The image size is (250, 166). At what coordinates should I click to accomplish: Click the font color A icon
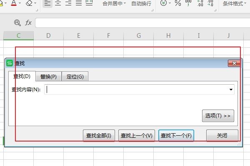tap(14, 3)
